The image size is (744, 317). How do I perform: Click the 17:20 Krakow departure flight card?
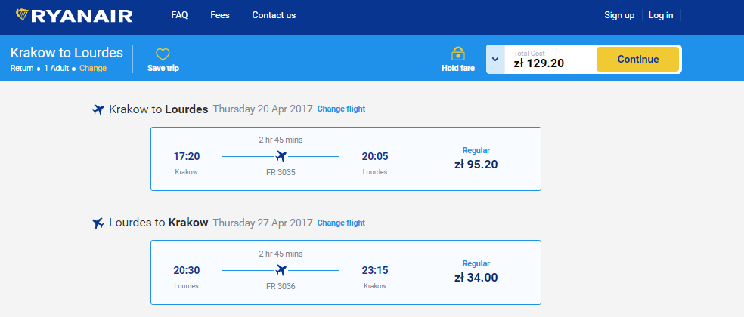point(281,158)
